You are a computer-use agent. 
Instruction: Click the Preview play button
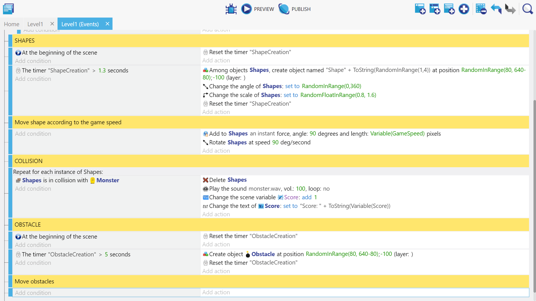[x=247, y=9]
